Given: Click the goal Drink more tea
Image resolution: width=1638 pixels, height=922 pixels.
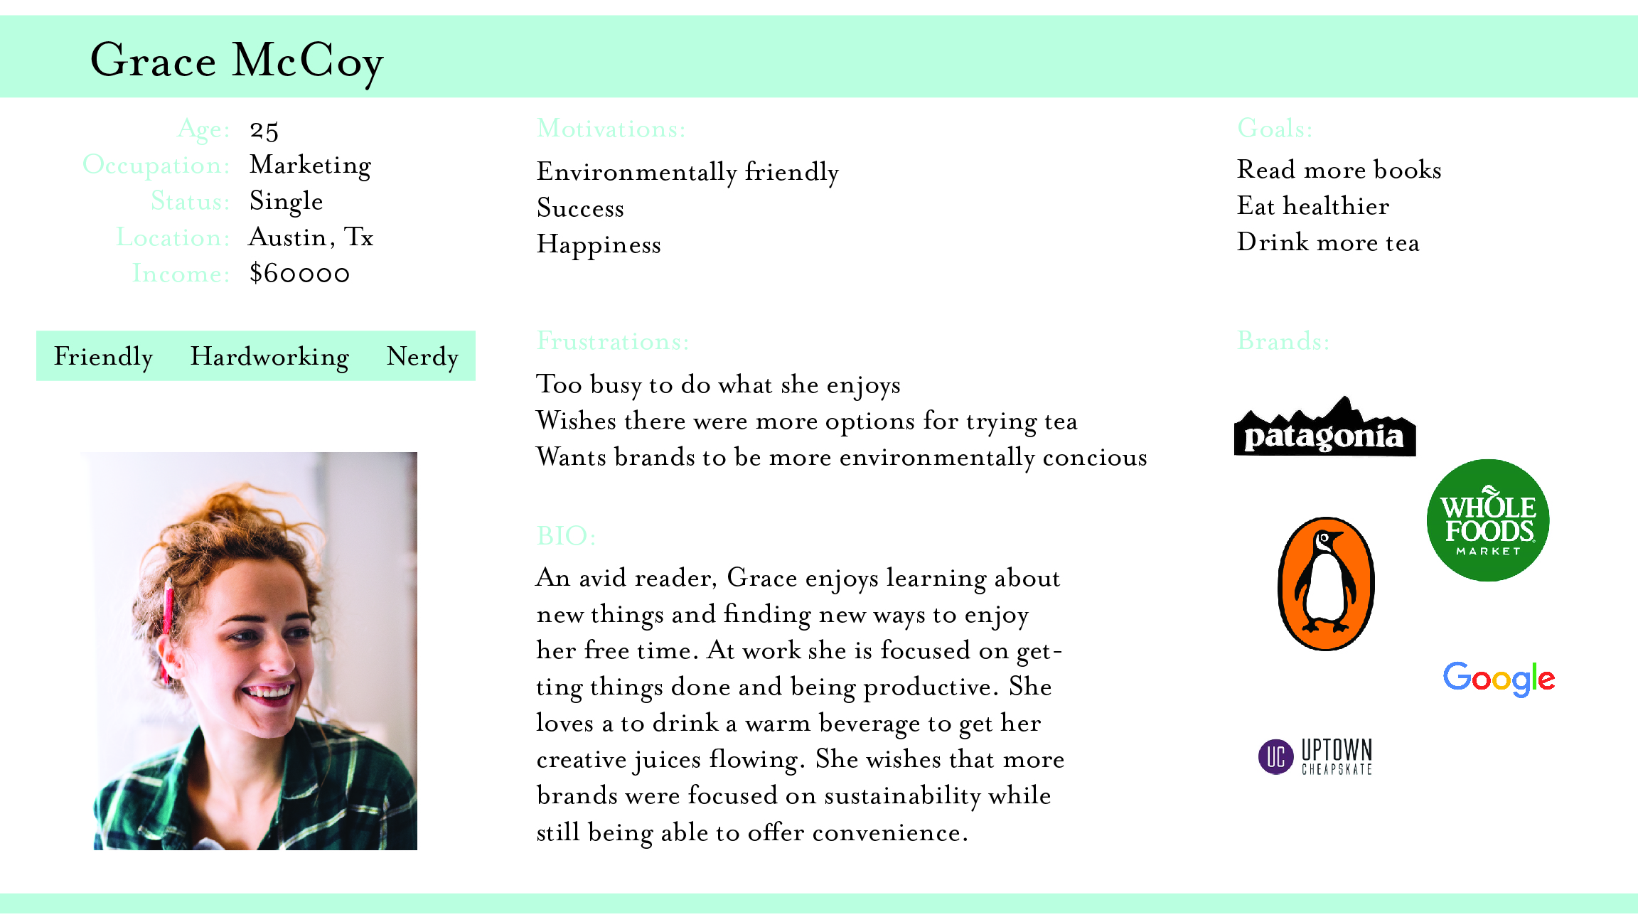Looking at the screenshot, I should click(x=1328, y=242).
